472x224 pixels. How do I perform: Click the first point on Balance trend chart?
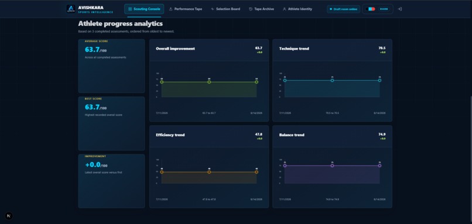click(285, 166)
